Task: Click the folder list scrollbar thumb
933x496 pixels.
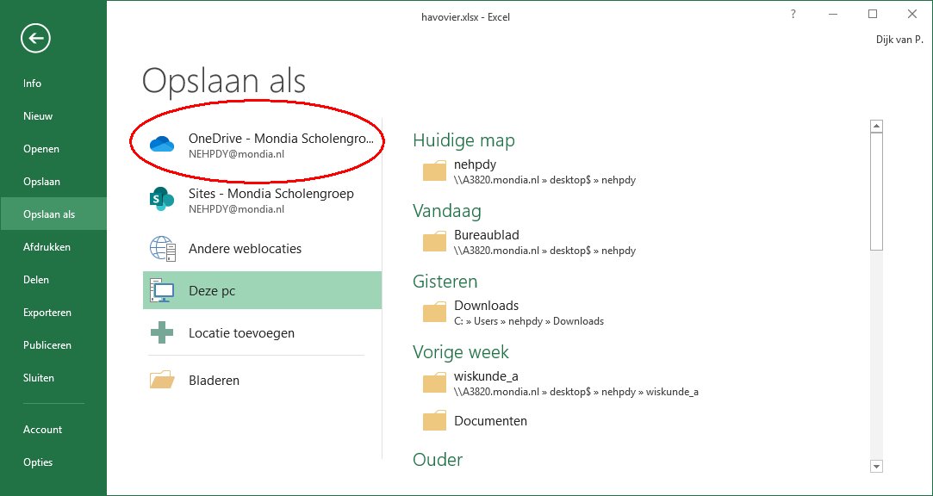Action: (876, 191)
